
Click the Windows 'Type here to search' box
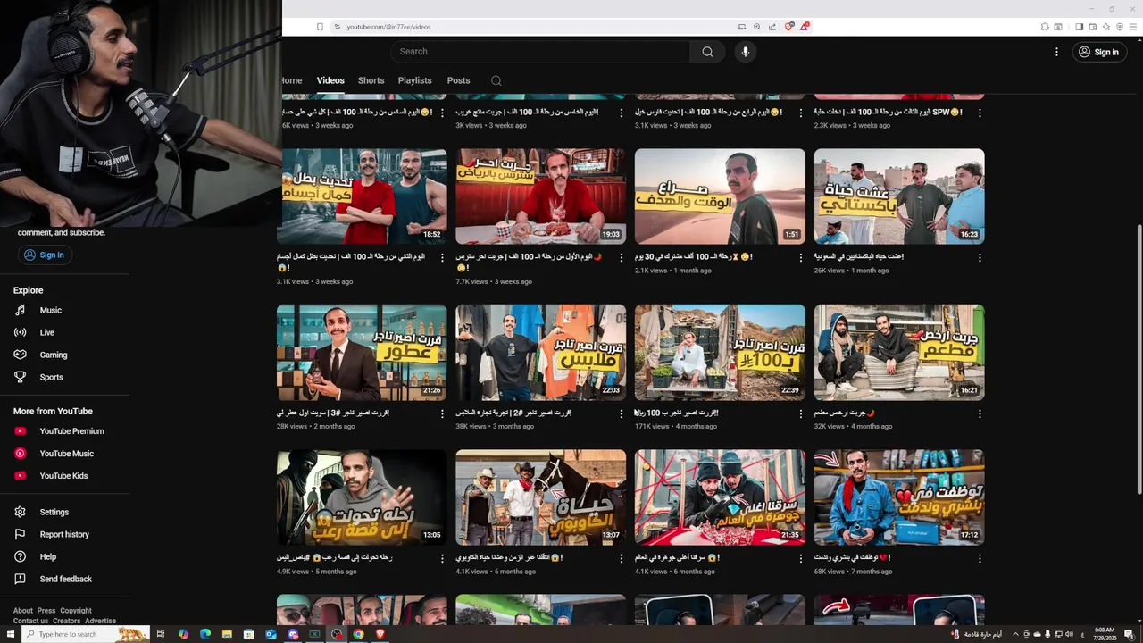[85, 634]
